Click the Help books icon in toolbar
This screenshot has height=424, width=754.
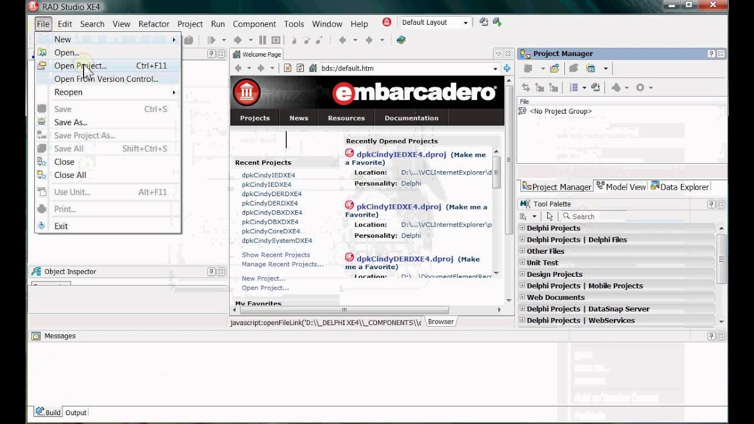click(401, 40)
